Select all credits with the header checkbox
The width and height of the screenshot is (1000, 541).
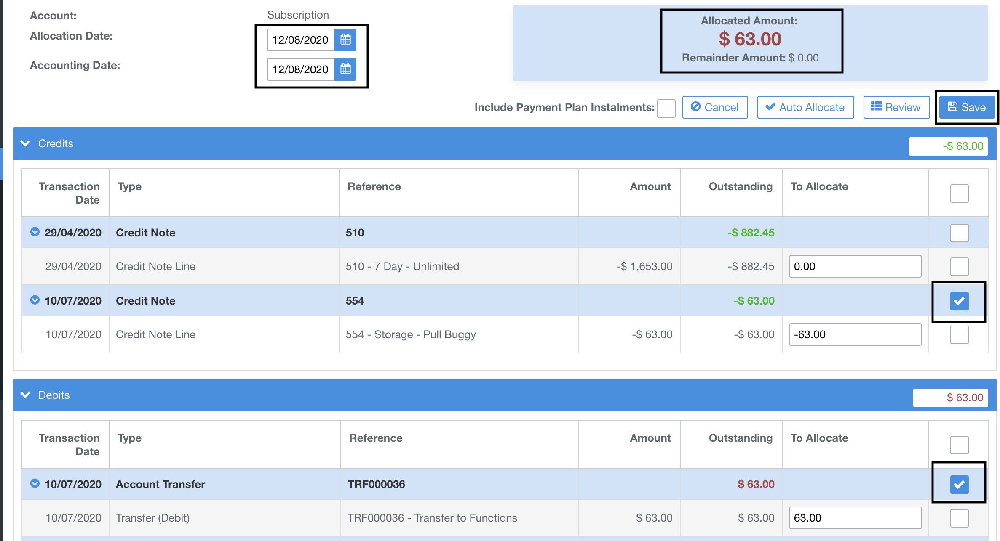pyautogui.click(x=959, y=194)
